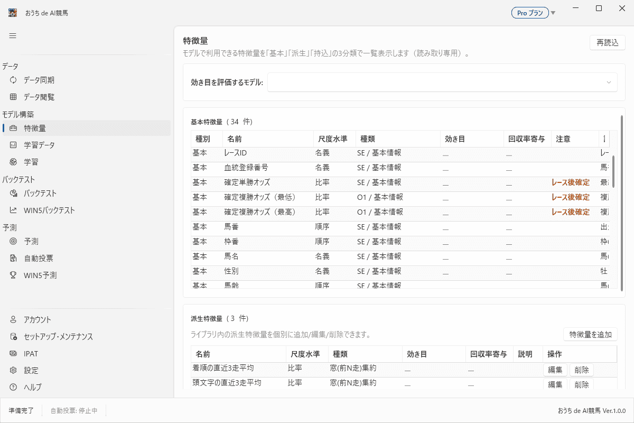
Task: Click the データ同期 sync icon
Action: pos(13,80)
